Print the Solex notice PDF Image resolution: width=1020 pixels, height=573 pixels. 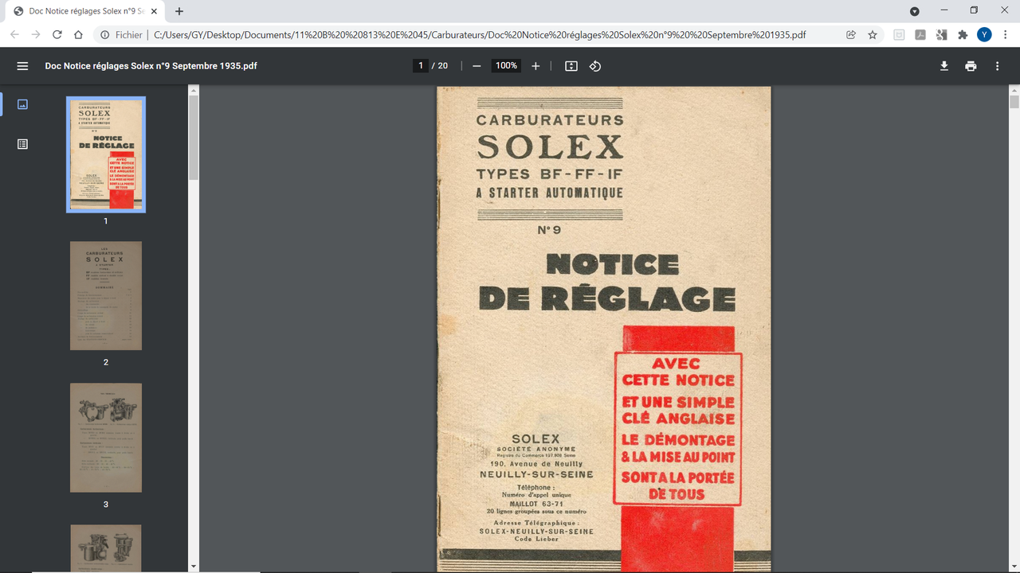[x=971, y=66]
